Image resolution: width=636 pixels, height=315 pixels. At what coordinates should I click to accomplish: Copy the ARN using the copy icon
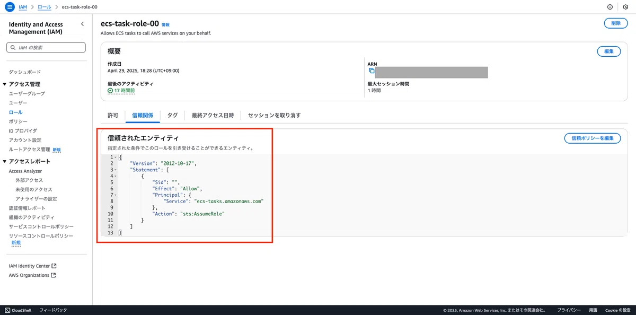372,71
